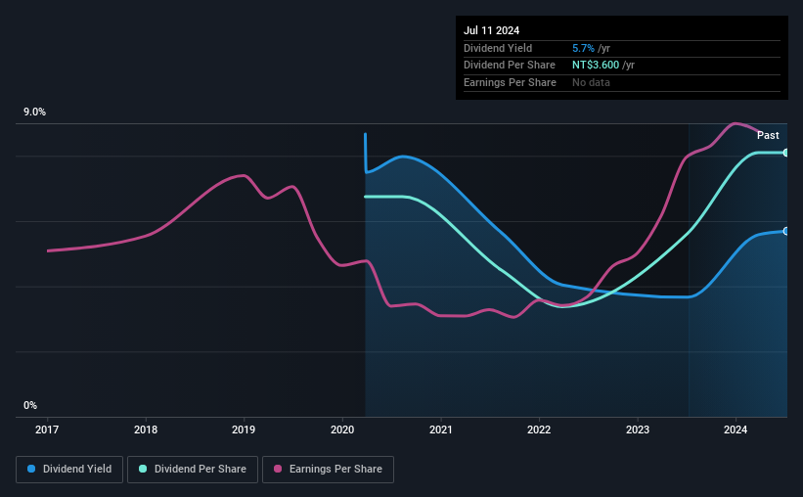The width and height of the screenshot is (803, 497).
Task: Click the teal Dividend Per Share endpoint marker
Action: point(786,153)
